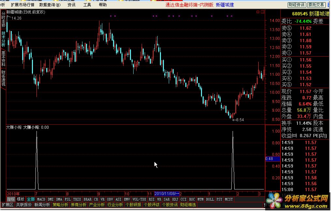
Task: Switch indicator to WR
Action: coord(159,199)
